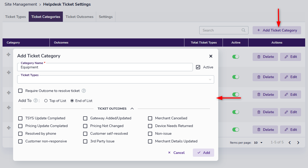Open the Settings tab
Screen dimensions: 308x168
tap(106, 17)
